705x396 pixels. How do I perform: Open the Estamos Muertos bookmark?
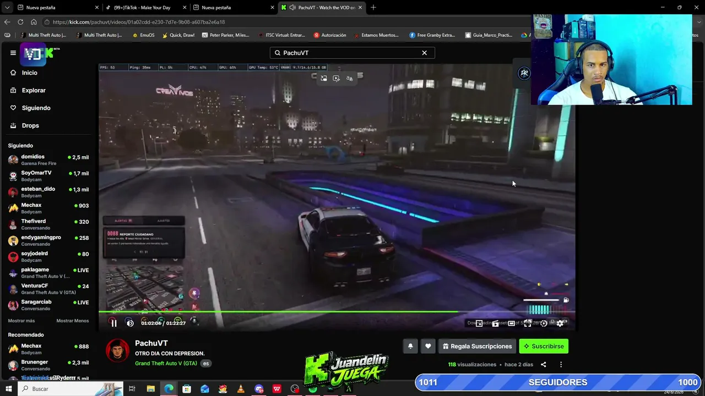click(x=376, y=35)
